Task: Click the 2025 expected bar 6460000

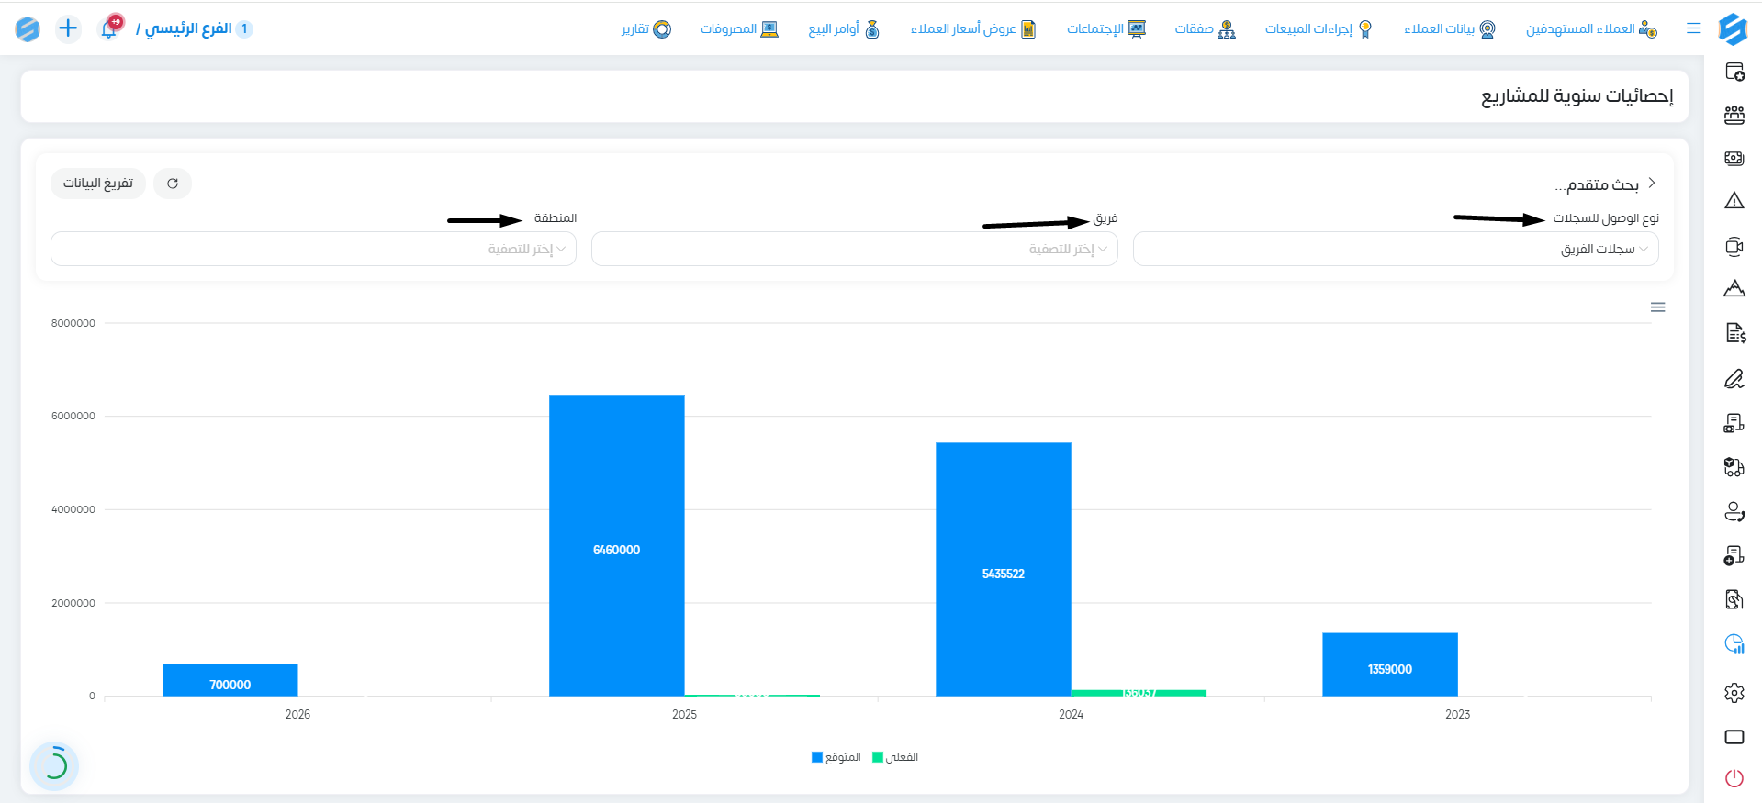Action: [x=617, y=545]
